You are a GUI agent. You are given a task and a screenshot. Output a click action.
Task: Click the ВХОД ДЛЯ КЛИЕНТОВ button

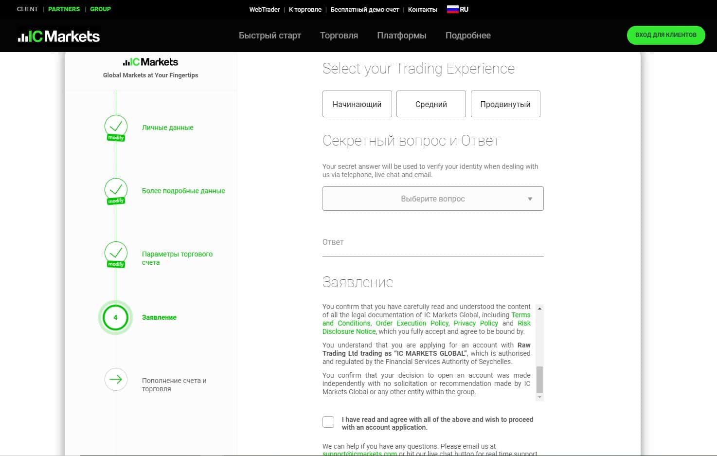(666, 35)
